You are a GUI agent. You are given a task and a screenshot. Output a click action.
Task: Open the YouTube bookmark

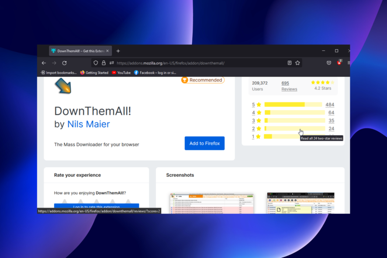[121, 73]
